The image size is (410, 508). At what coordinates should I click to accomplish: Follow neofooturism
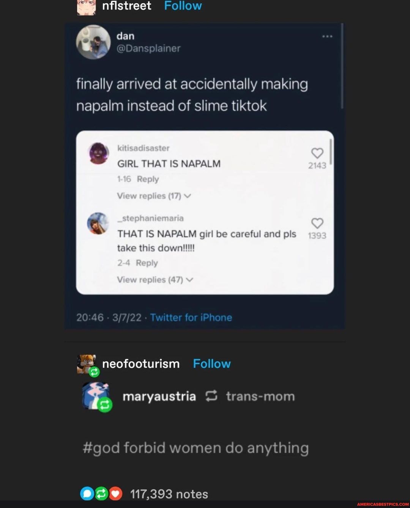tap(211, 363)
